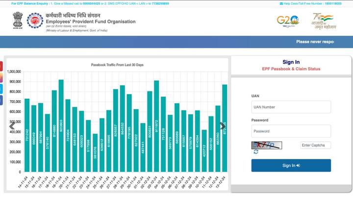Click the Government of India emblem
Image resolution: width=353 pixels, height=198 pixels.
tap(17, 22)
